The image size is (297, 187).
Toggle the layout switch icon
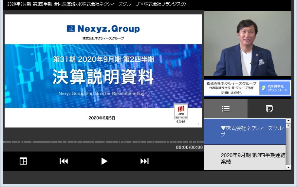coord(23,161)
